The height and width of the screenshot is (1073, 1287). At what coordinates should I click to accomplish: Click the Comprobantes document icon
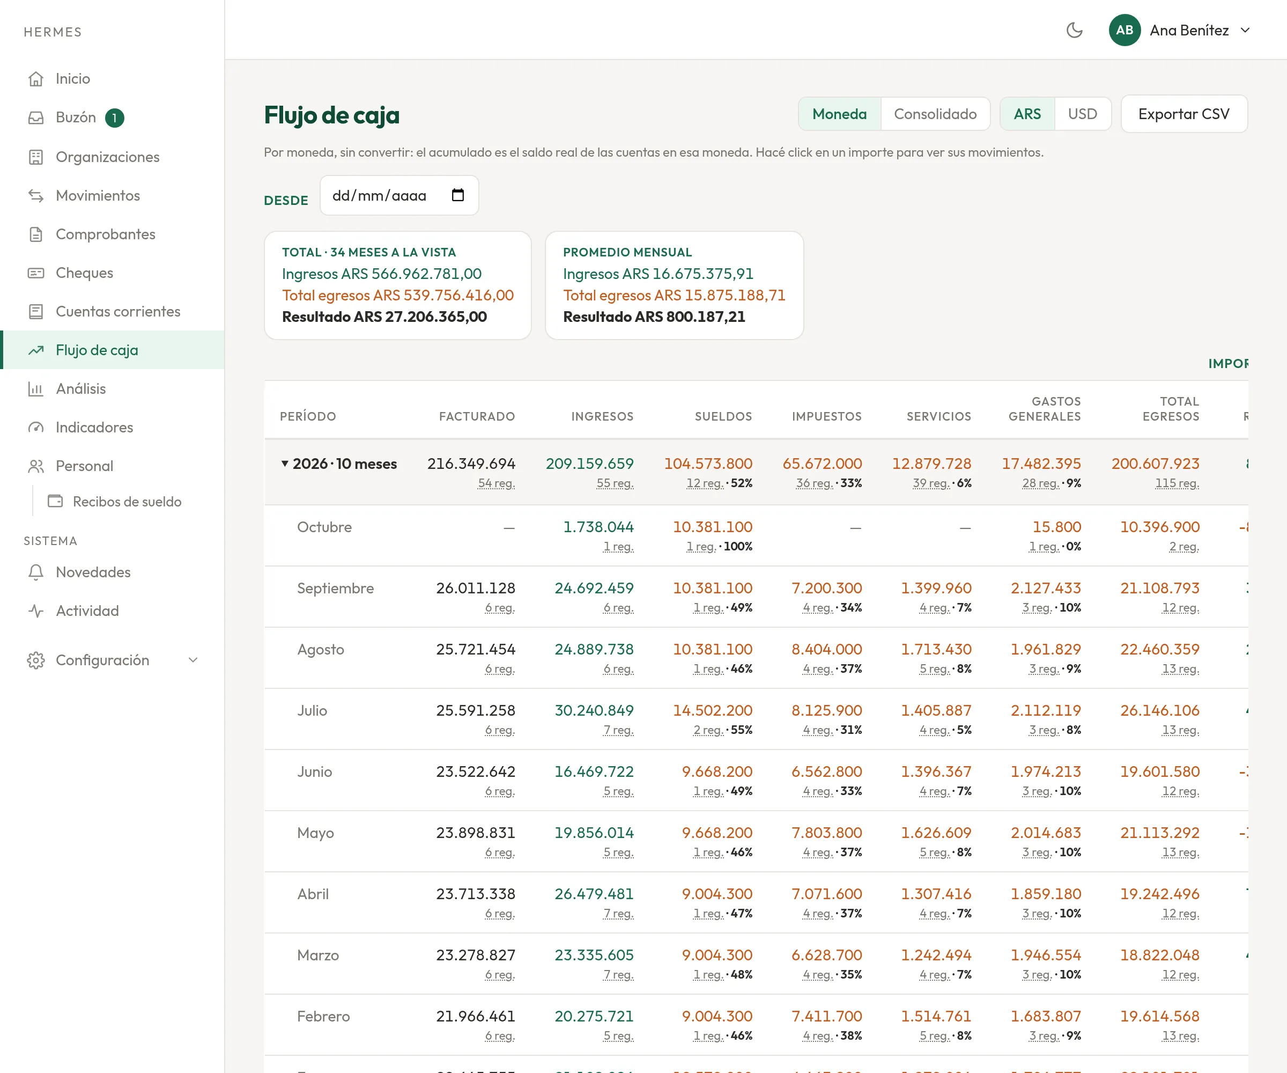pyautogui.click(x=36, y=235)
